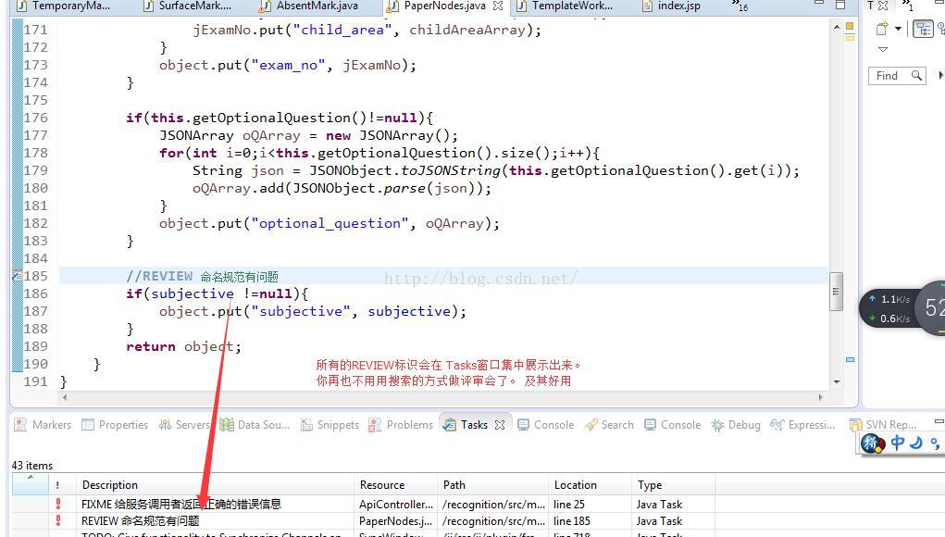Screen dimensions: 945x537
Task: Click the New Task icon in side panel
Action: point(882,29)
